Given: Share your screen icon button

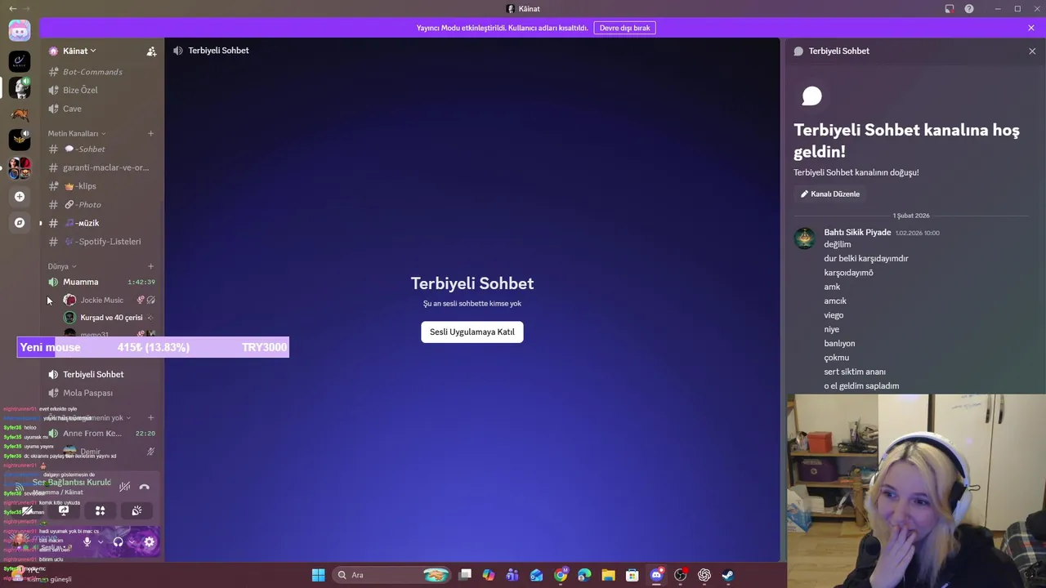Looking at the screenshot, I should 64,510.
